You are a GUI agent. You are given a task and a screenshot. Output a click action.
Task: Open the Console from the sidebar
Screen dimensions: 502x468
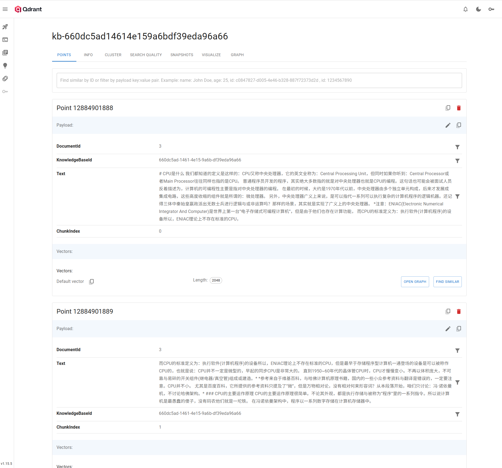tap(5, 40)
